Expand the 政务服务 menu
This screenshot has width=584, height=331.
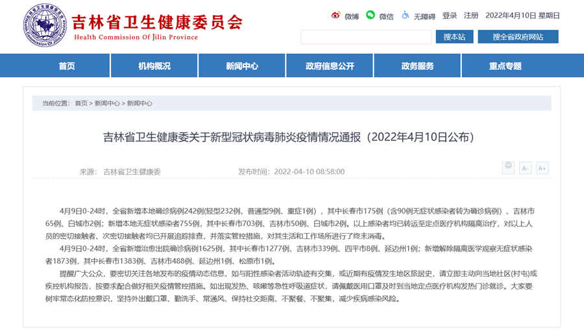tap(417, 66)
